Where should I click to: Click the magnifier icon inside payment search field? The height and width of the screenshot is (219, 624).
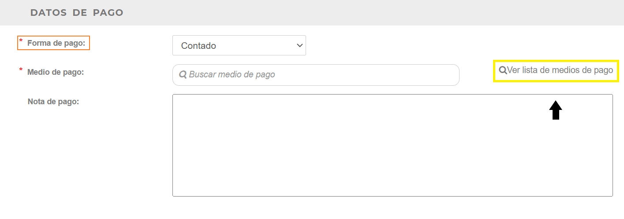click(x=183, y=75)
